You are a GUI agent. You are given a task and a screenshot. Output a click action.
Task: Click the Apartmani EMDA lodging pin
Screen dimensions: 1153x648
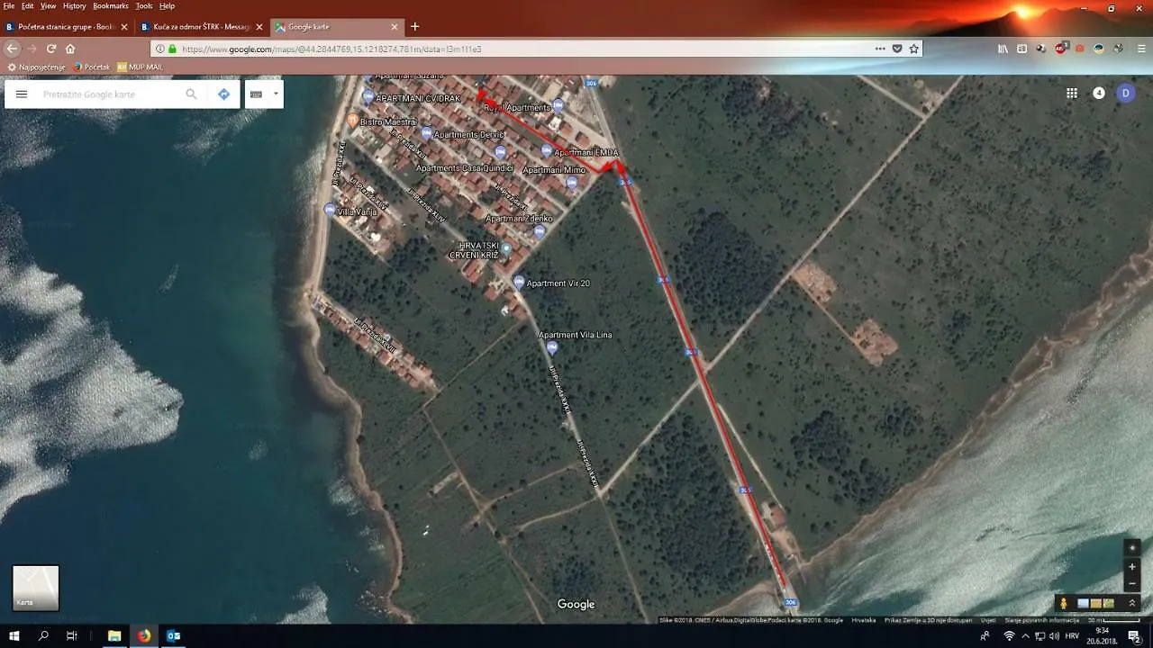(x=546, y=150)
